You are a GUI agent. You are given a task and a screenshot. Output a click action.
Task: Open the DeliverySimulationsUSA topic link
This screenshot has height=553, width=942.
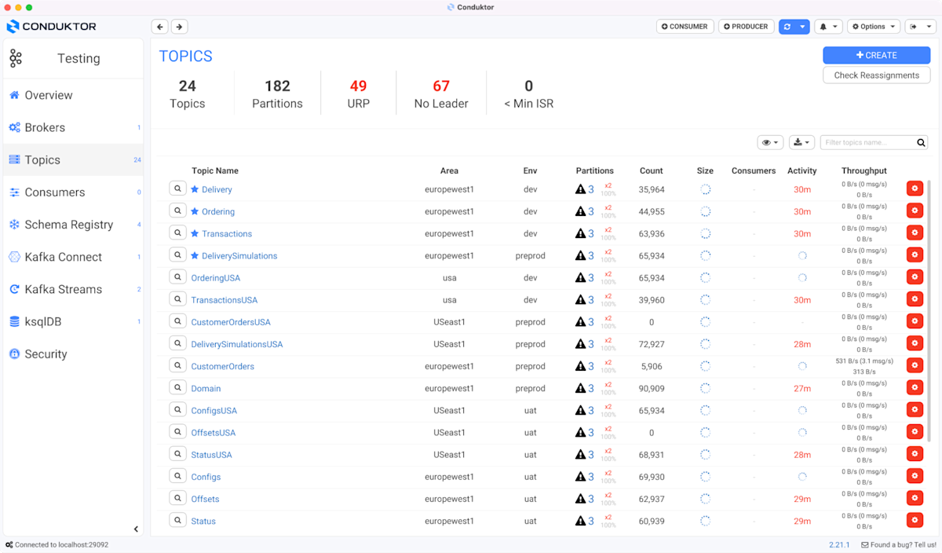[x=236, y=344]
